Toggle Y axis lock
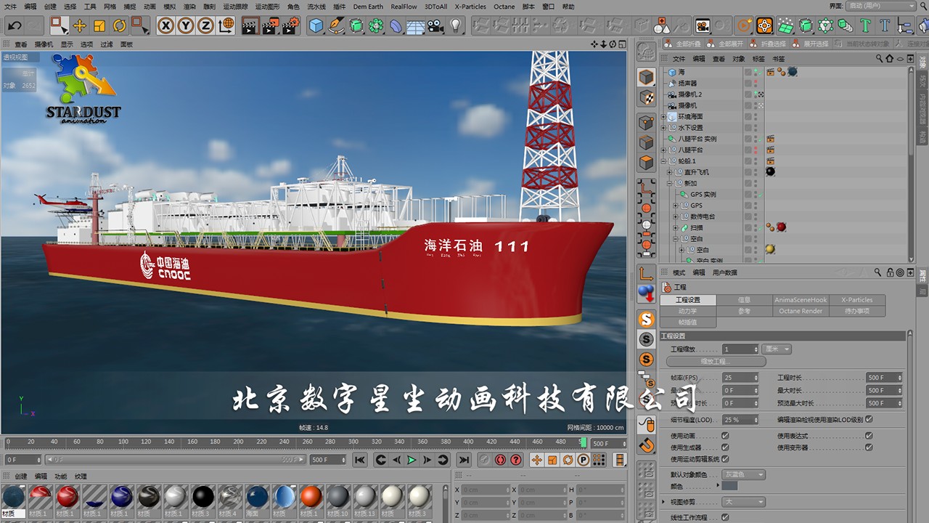 [186, 26]
